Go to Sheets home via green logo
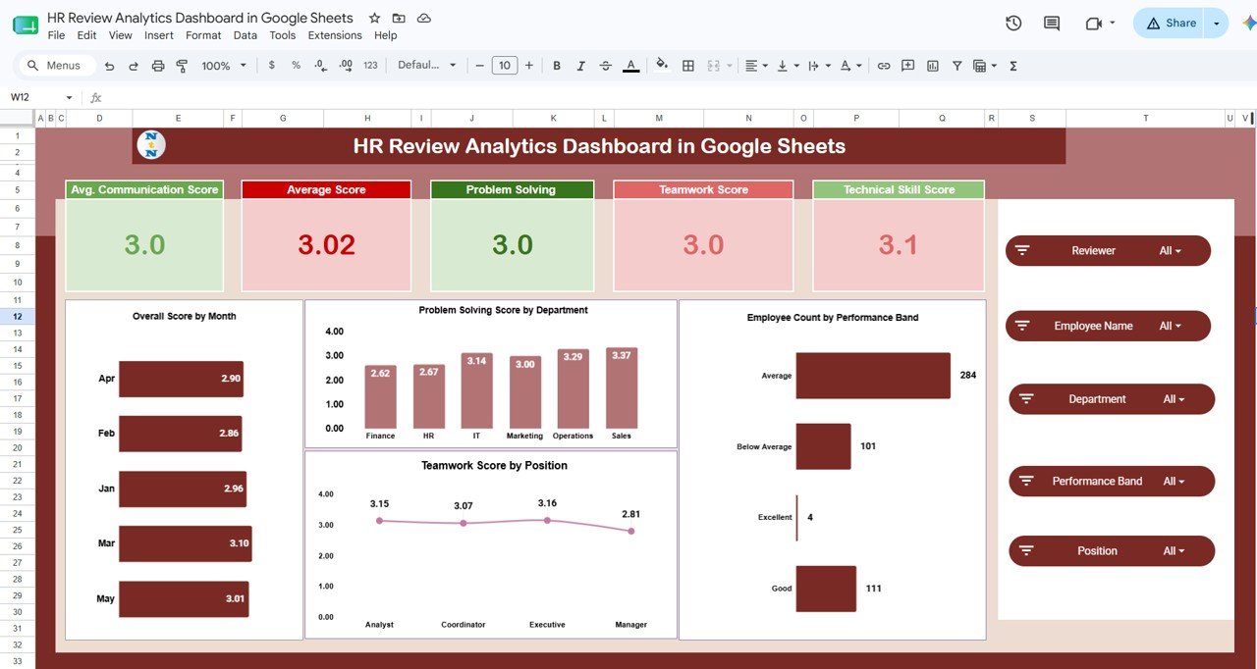Viewport: 1257px width, 669px height. pos(26,25)
